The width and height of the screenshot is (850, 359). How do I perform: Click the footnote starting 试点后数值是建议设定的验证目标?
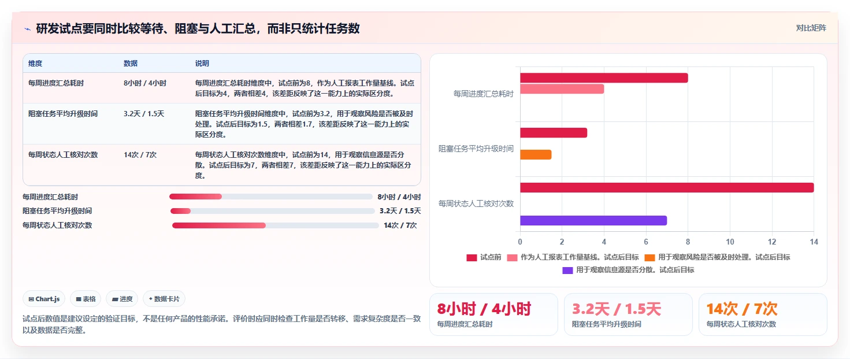pos(222,325)
